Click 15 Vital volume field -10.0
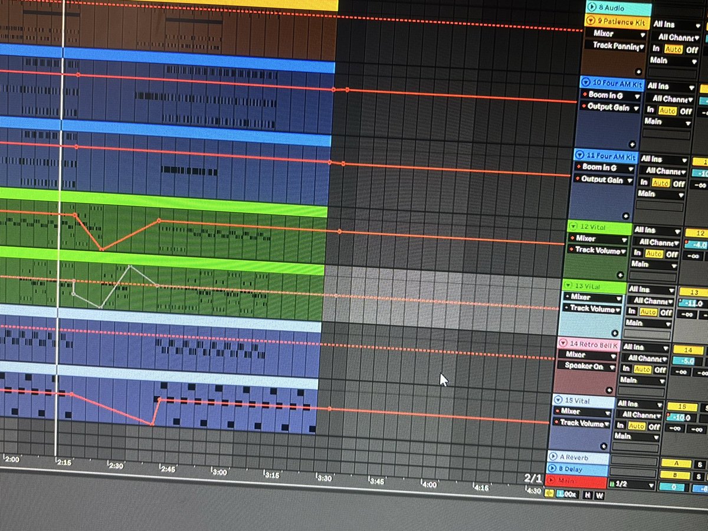Viewport: 708px width, 531px height. pyautogui.click(x=683, y=418)
